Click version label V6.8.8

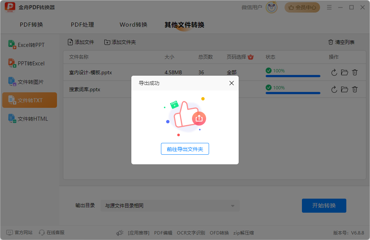click(x=349, y=233)
